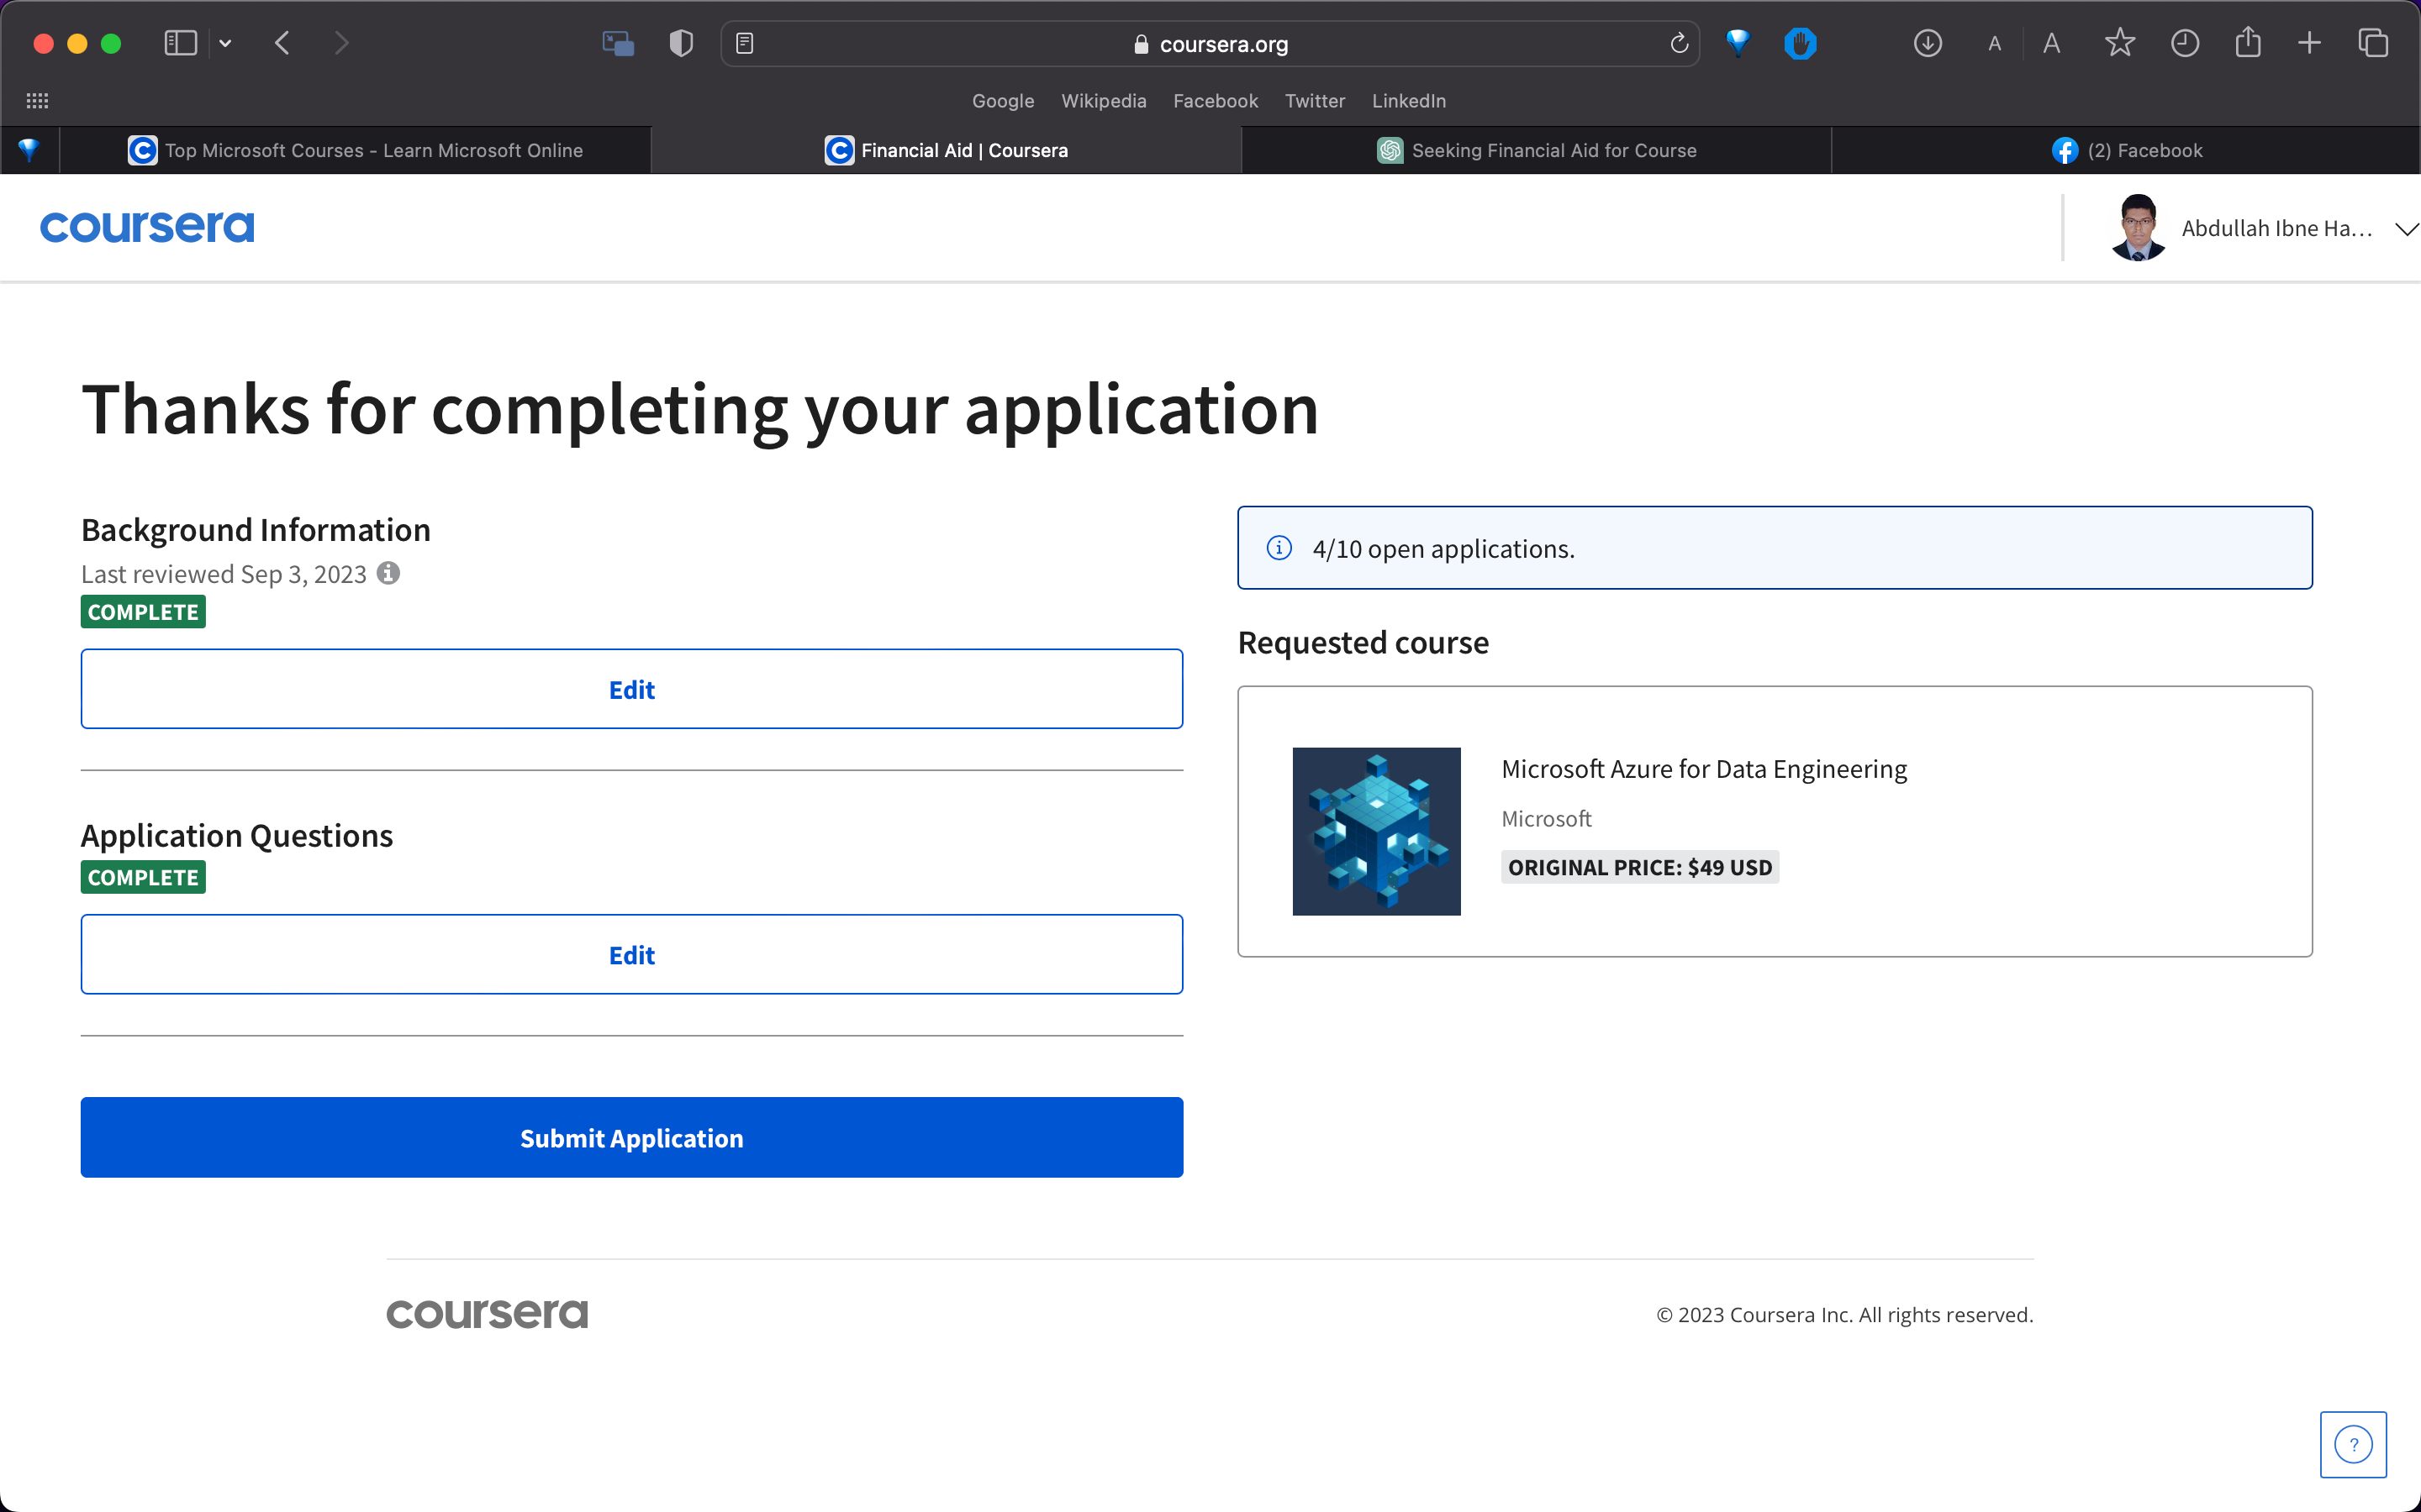Add a bookmark with the star icon
Image resolution: width=2421 pixels, height=1512 pixels.
(2120, 43)
